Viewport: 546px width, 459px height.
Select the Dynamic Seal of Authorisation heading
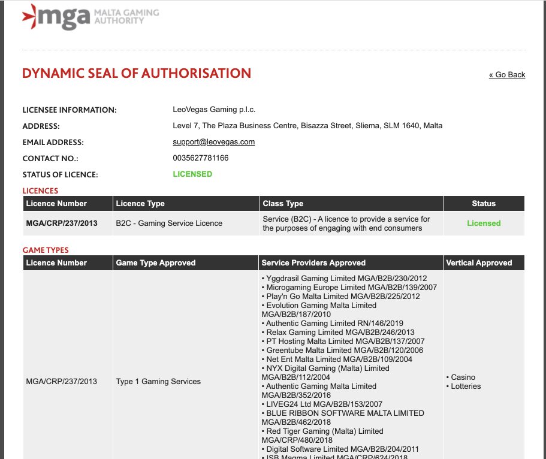pos(137,73)
